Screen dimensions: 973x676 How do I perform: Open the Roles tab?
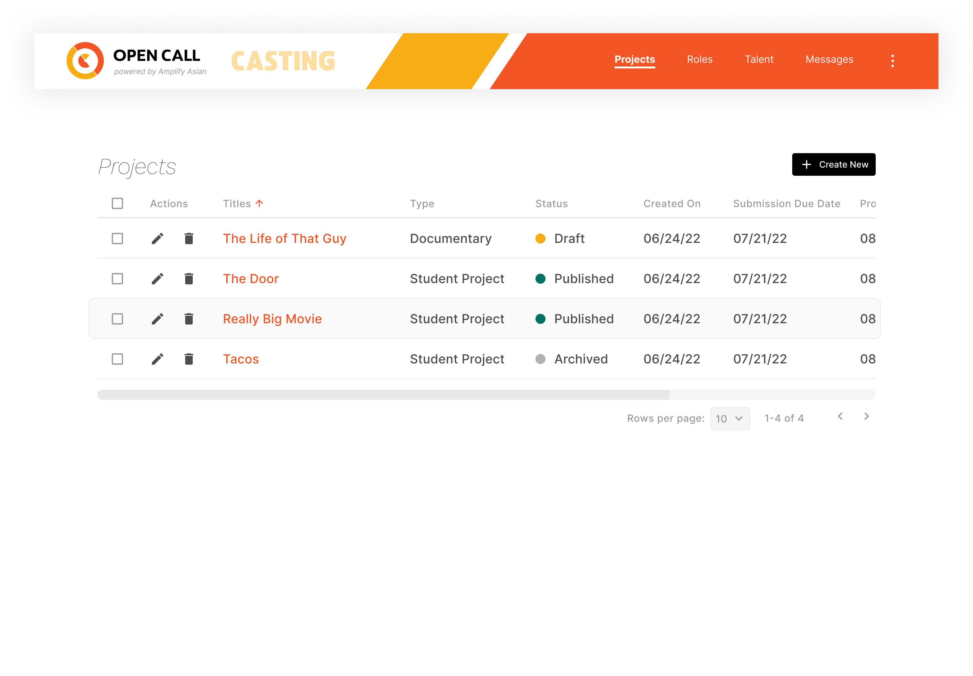click(699, 59)
